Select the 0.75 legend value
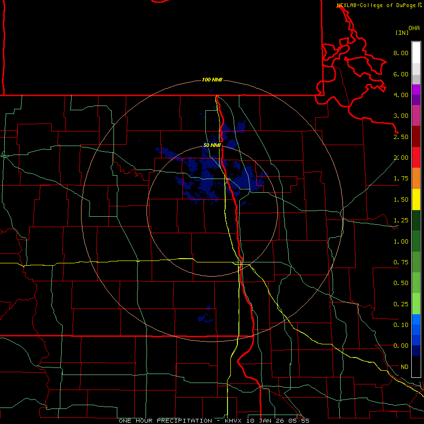 pyautogui.click(x=401, y=262)
